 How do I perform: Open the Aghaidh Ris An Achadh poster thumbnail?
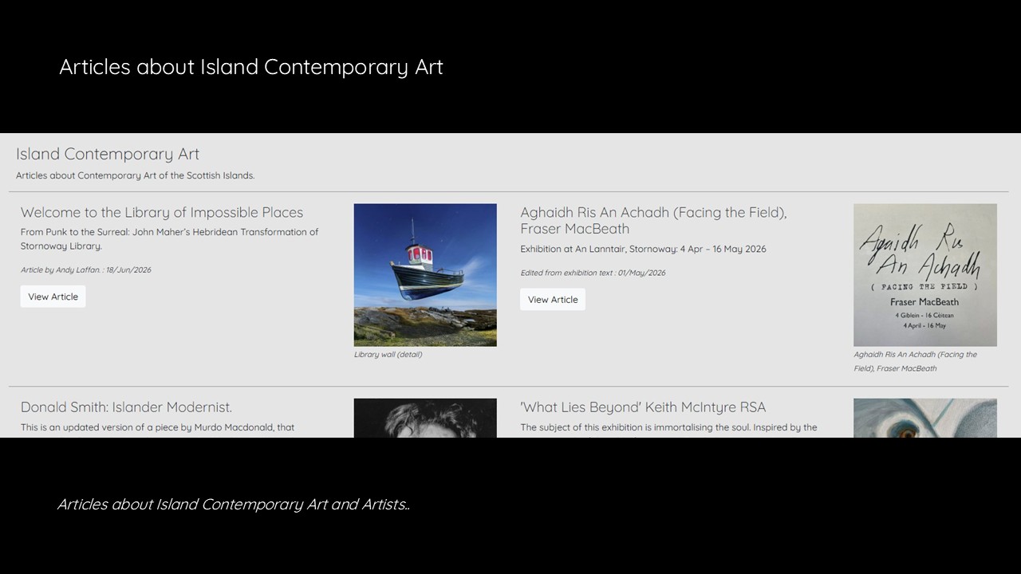[925, 275]
